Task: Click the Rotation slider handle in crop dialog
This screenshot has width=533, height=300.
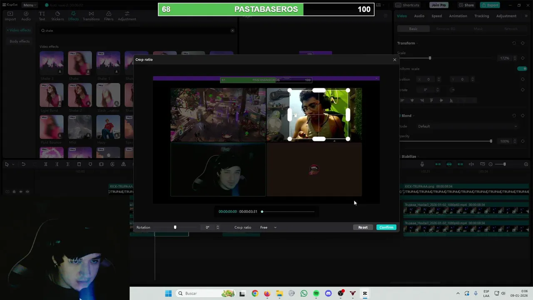Action: click(x=175, y=227)
